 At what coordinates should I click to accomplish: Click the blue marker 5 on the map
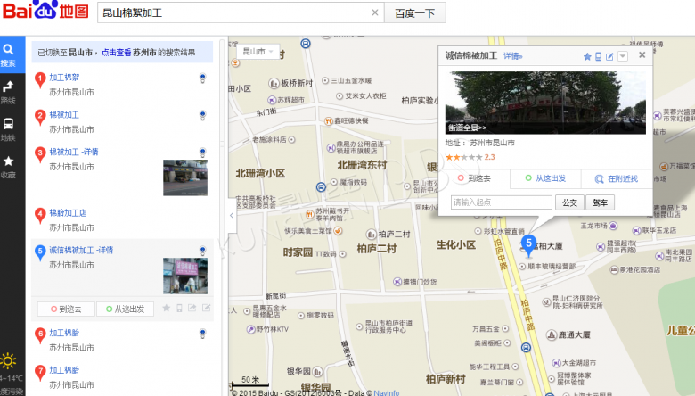[528, 246]
